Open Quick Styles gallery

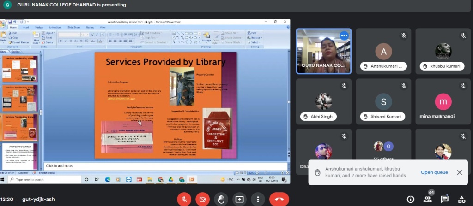(216, 38)
